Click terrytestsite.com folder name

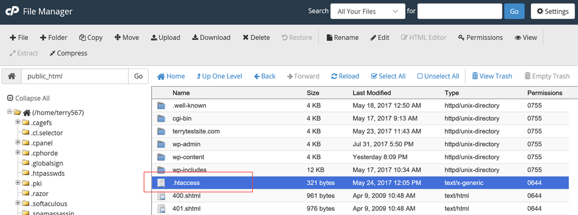[196, 131]
